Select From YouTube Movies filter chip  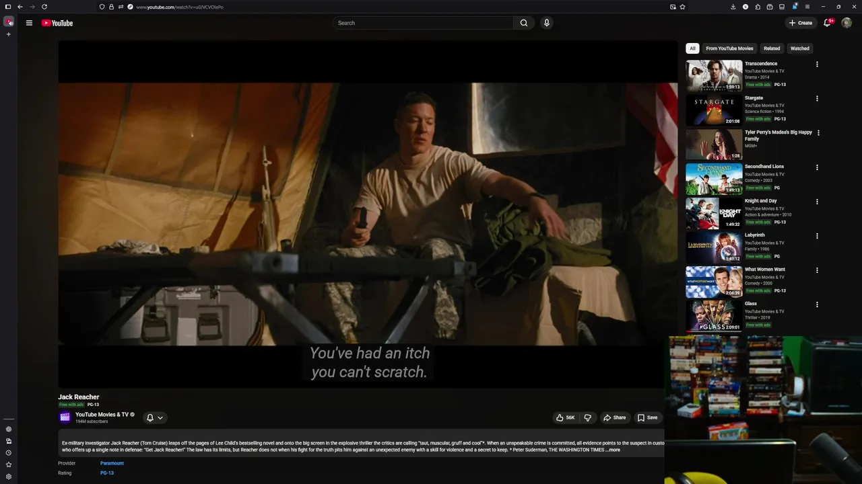point(729,48)
